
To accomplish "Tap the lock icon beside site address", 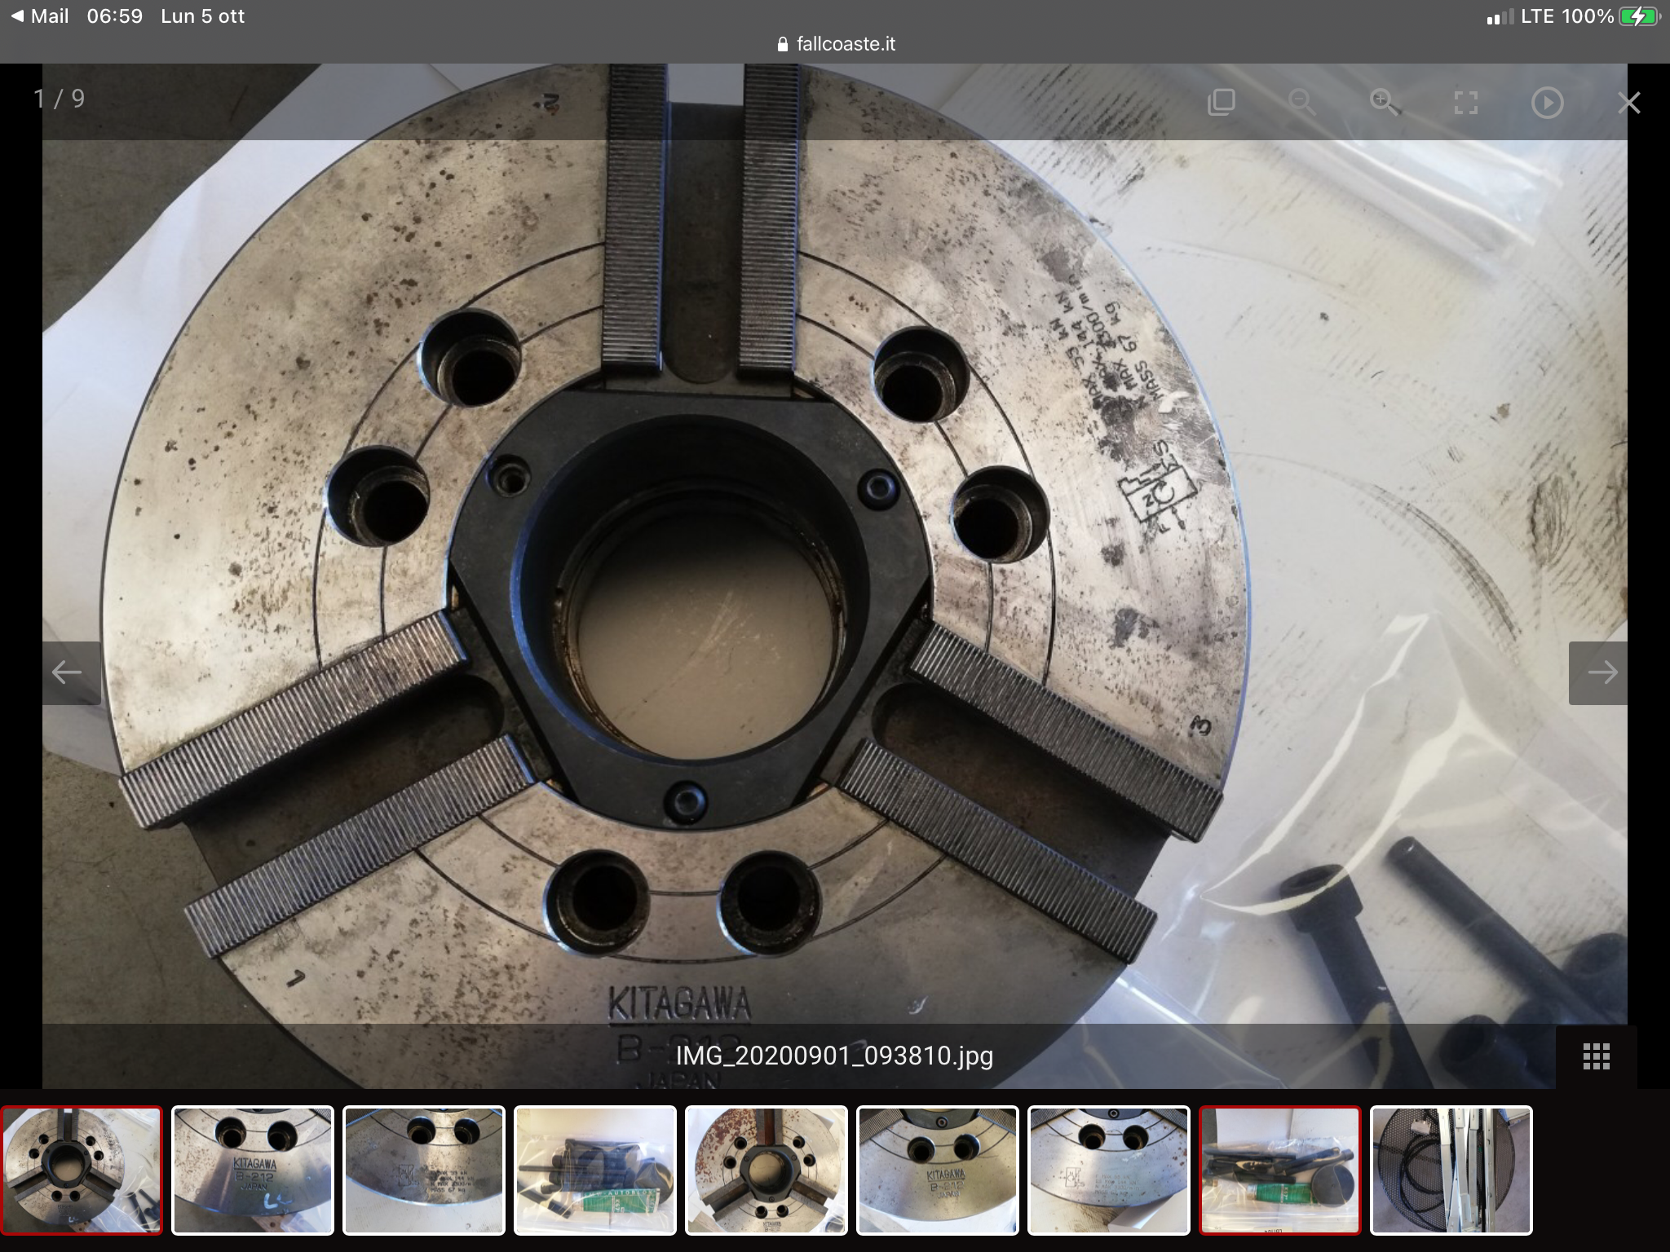I will click(x=784, y=44).
